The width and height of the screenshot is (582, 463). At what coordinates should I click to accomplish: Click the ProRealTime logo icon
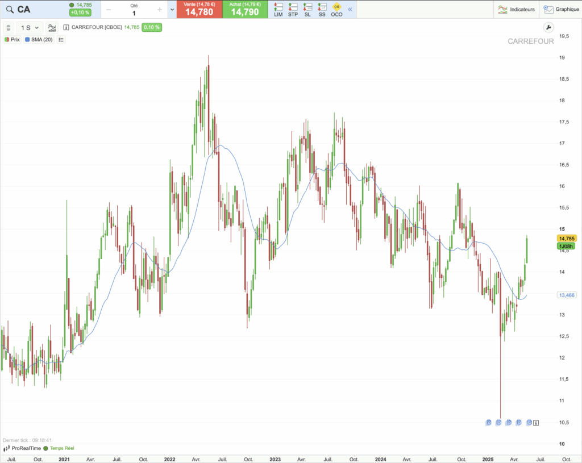tap(6, 449)
